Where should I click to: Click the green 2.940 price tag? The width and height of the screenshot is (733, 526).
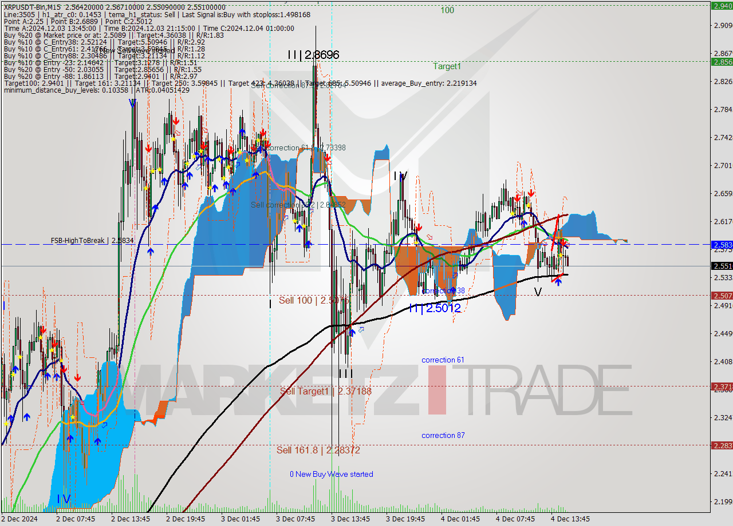click(x=722, y=6)
